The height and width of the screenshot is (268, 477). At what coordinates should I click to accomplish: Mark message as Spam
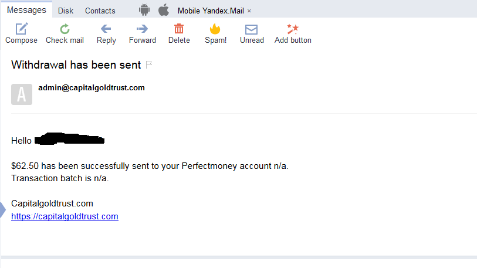(215, 29)
